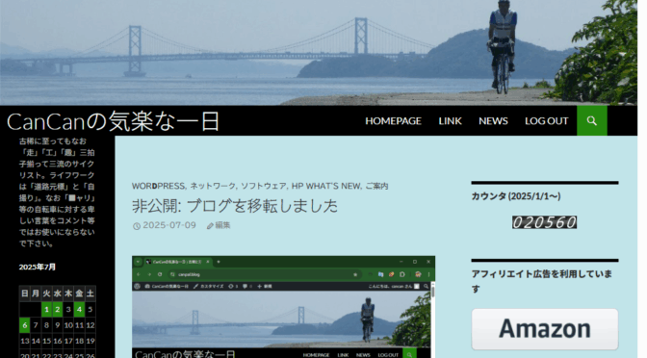
Task: Open the ソフトウェア category link
Action: (x=264, y=186)
